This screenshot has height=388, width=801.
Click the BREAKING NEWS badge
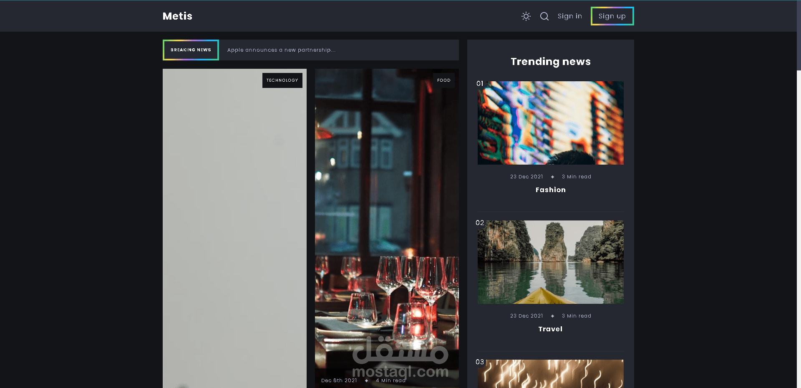tap(191, 50)
